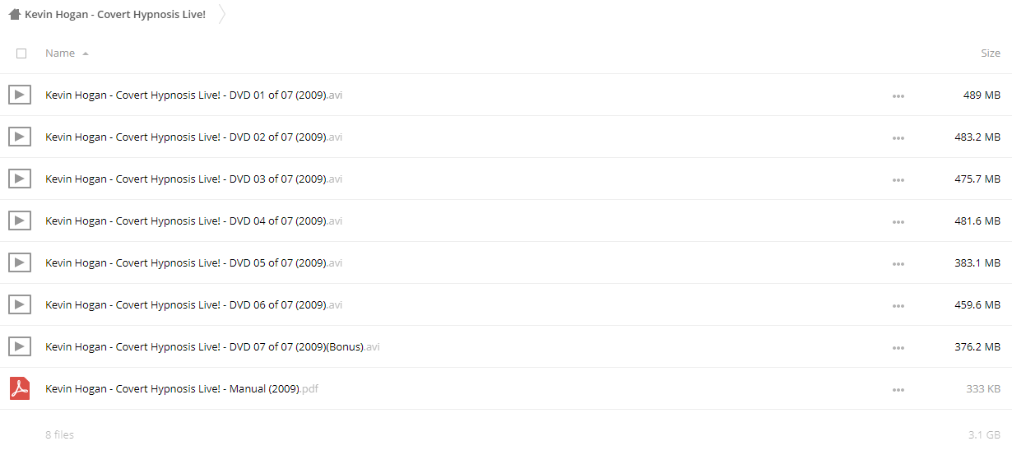
Task: Click video icon for DVD 07 Bonus file
Action: click(20, 346)
